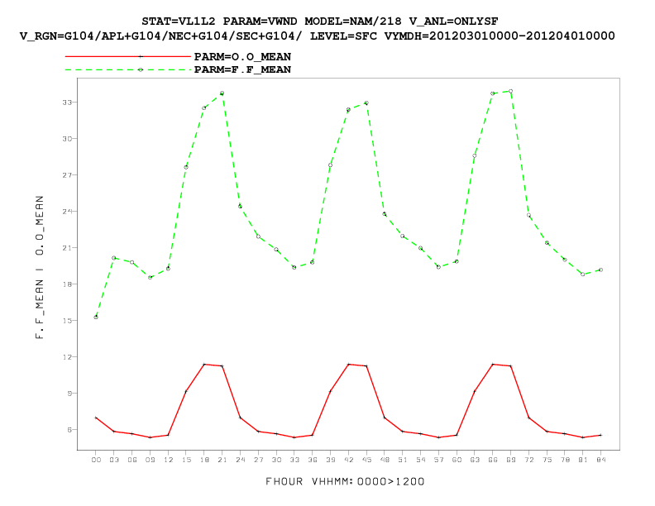Click y-axis tick label 18

67,284
